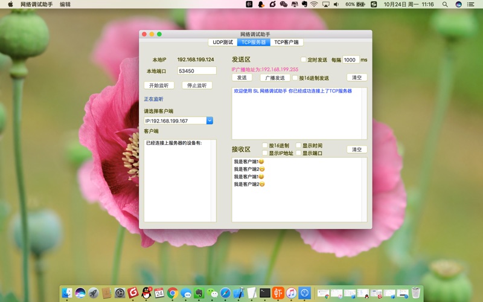This screenshot has width=483, height=302.
Task: Open the 编辑 menu in menu bar
Action: pyautogui.click(x=65, y=4)
